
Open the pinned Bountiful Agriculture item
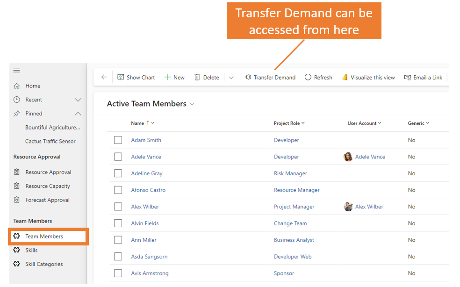click(52, 127)
